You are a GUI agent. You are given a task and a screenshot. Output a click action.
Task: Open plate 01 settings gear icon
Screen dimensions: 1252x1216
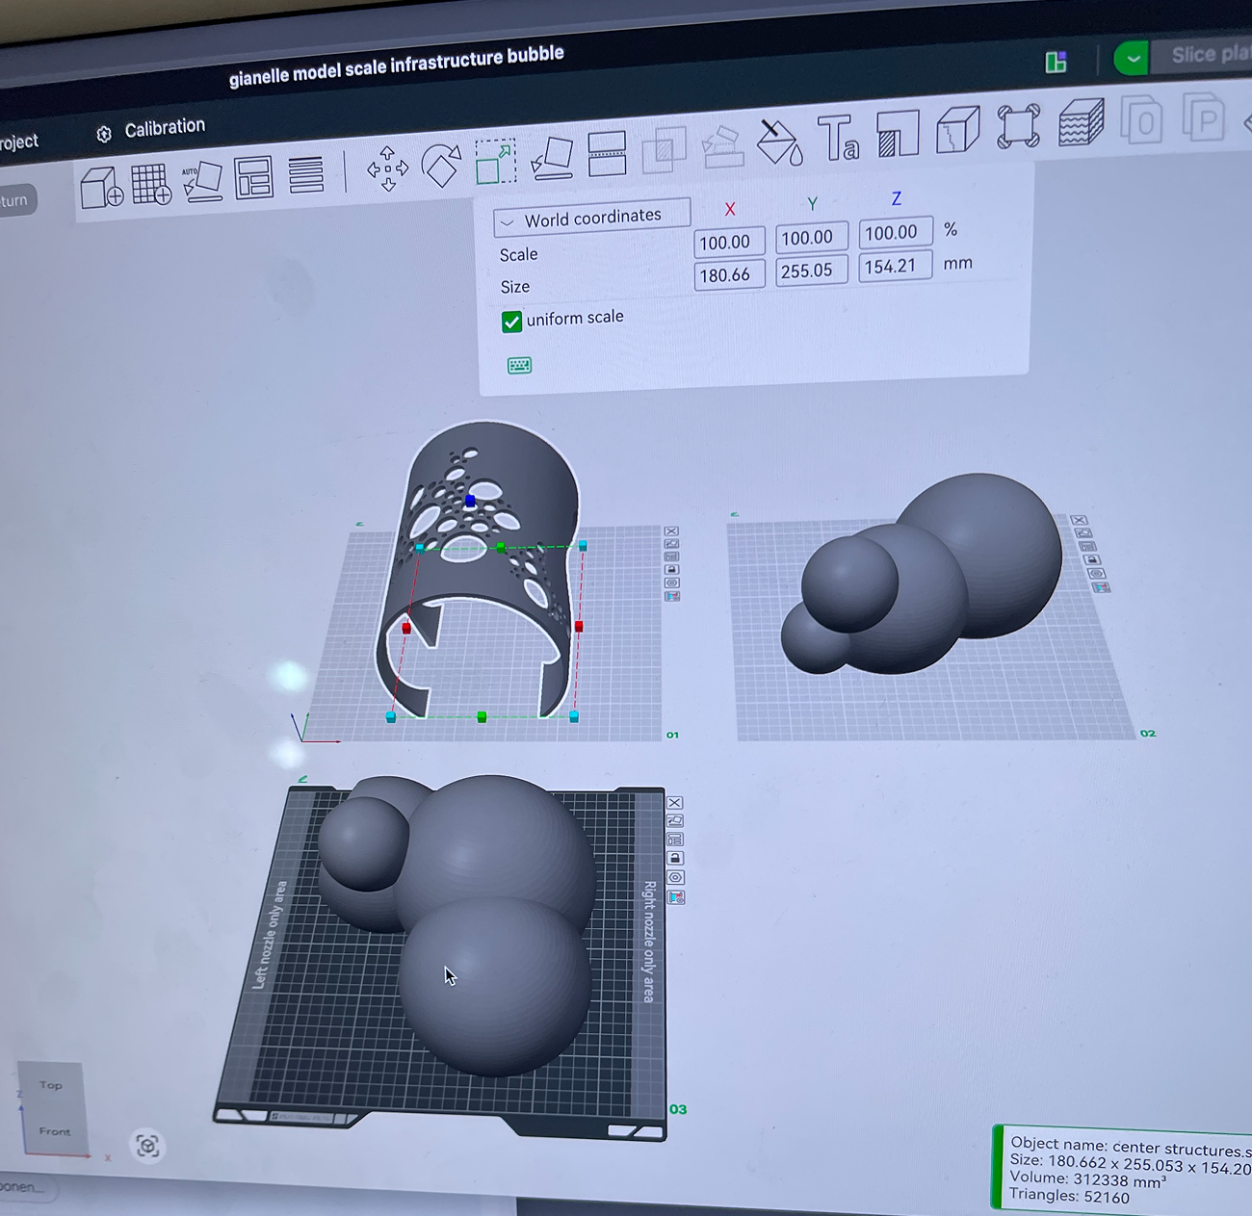tap(672, 582)
